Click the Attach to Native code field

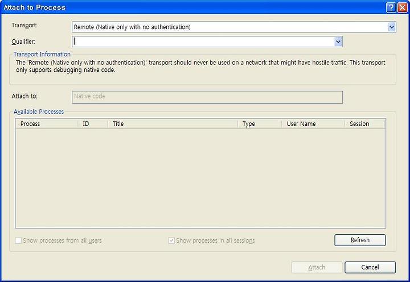(x=207, y=97)
